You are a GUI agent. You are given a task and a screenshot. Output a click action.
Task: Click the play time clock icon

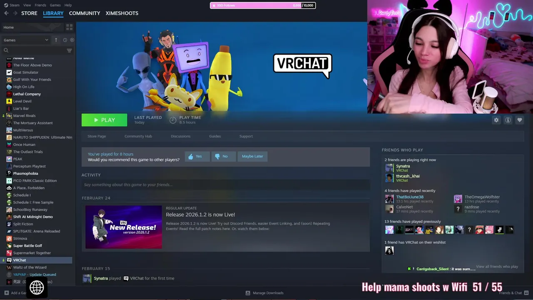173,120
